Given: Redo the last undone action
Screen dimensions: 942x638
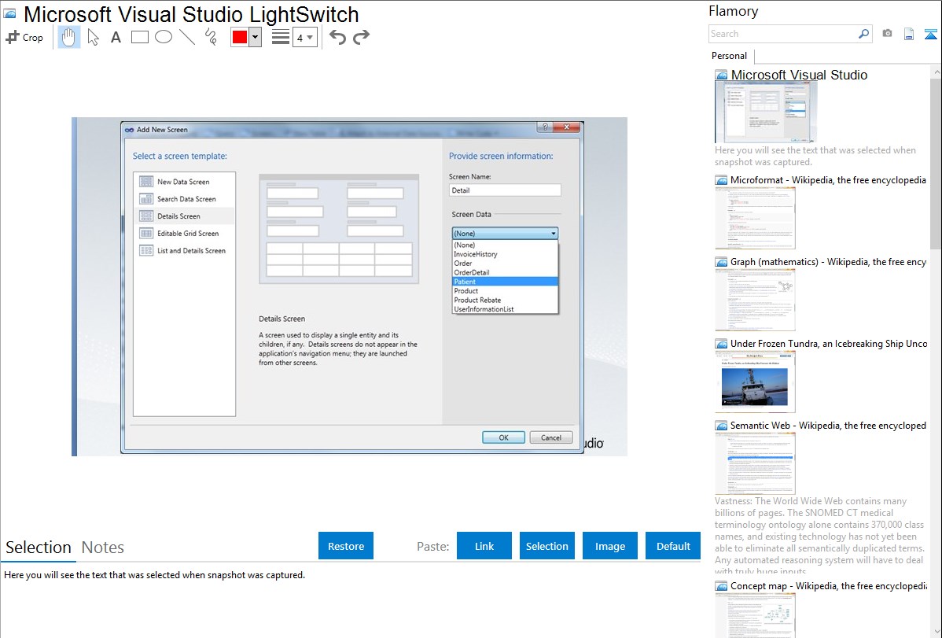Looking at the screenshot, I should [361, 37].
